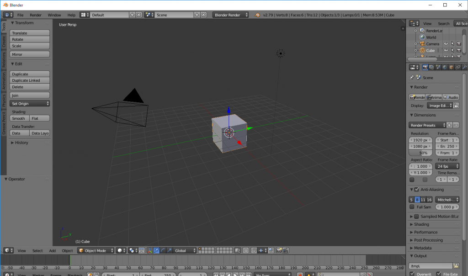
Task: Enable Full Sample checkbox
Action: pos(412,207)
